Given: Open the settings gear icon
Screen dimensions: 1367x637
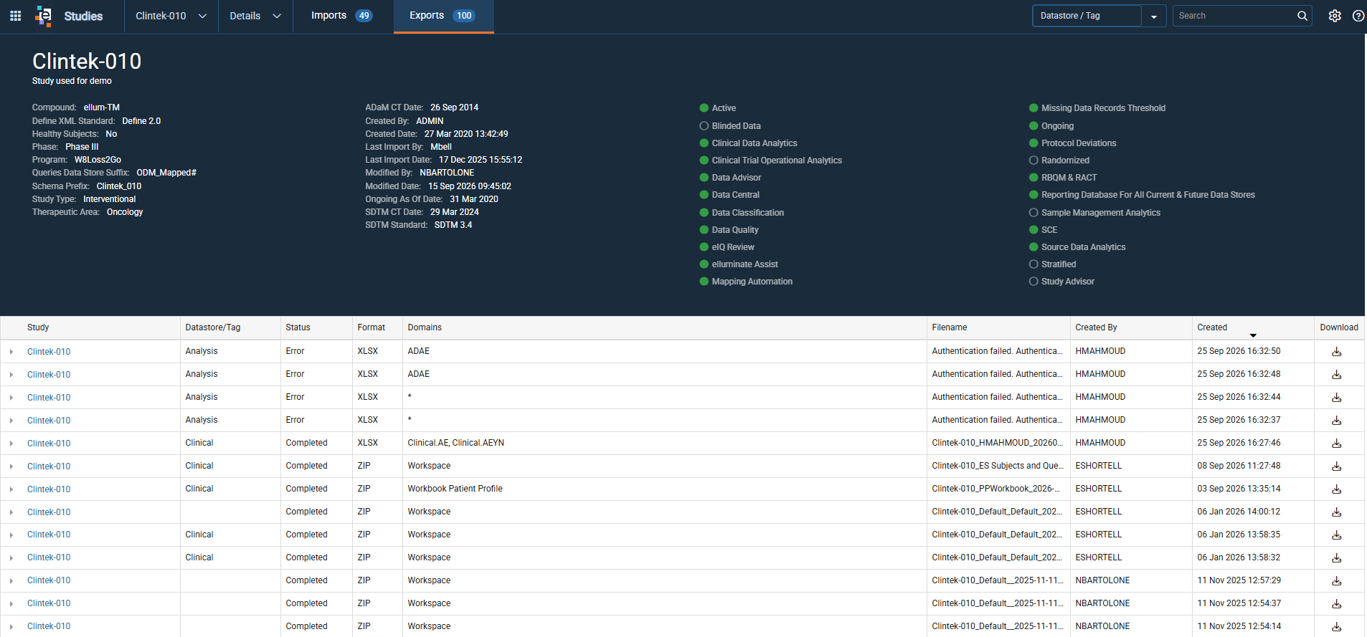Looking at the screenshot, I should coord(1335,16).
